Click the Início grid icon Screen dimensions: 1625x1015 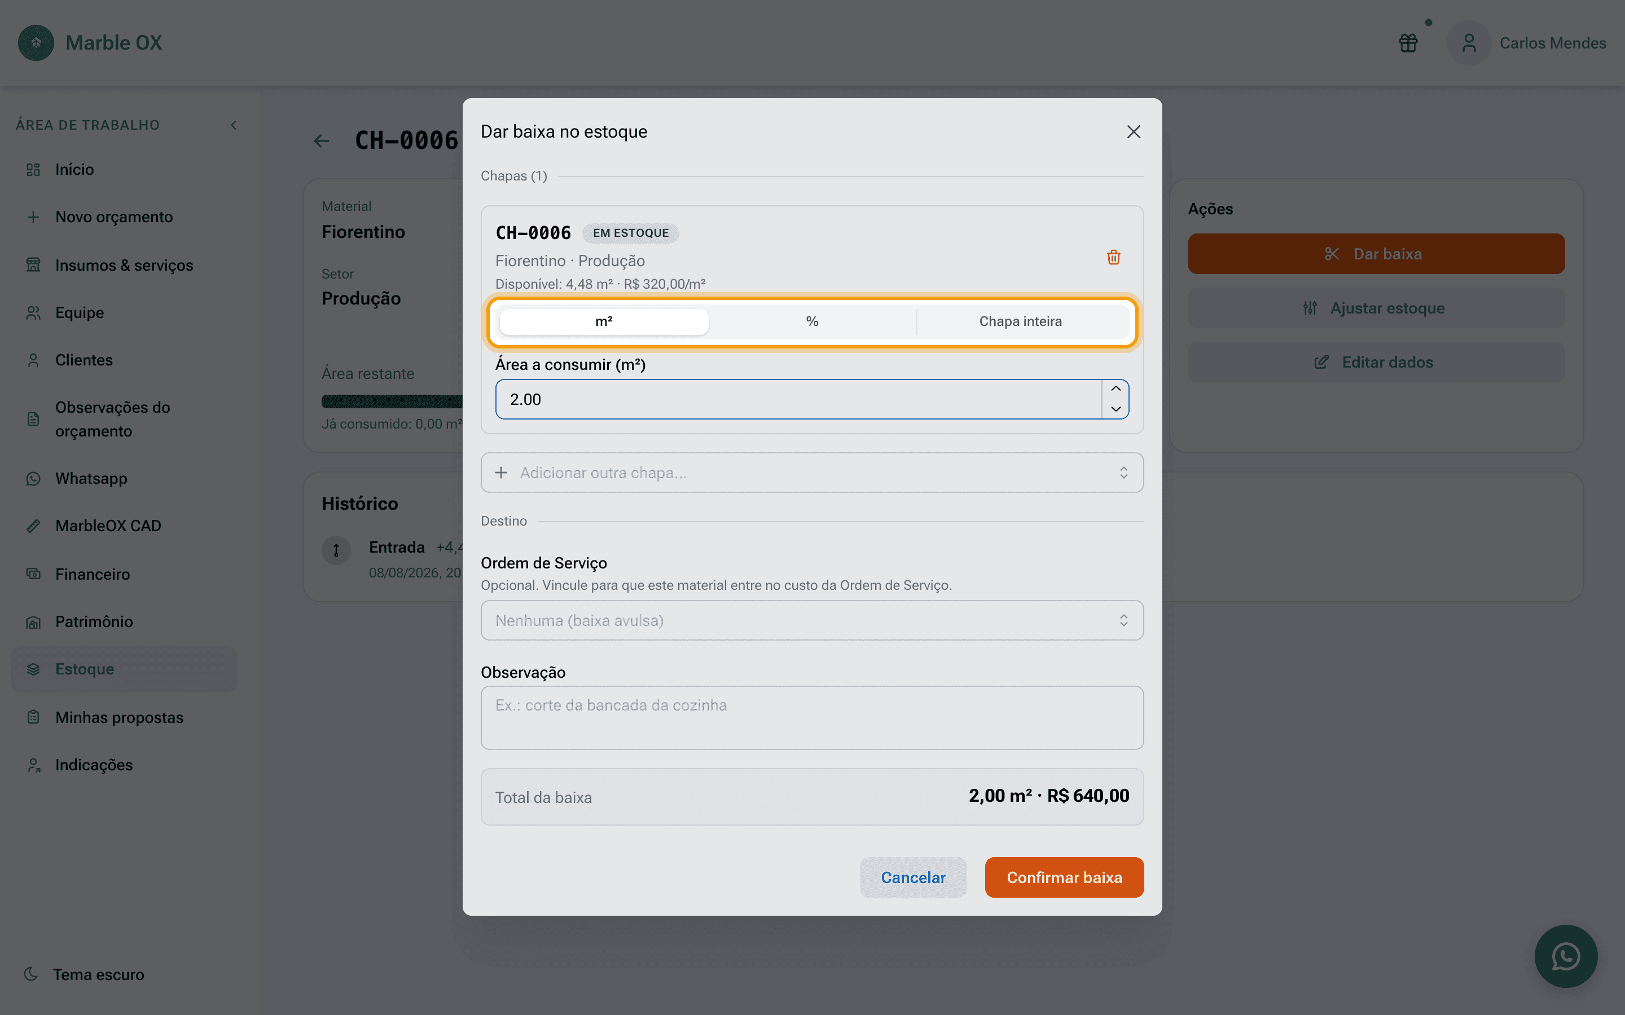click(x=33, y=170)
